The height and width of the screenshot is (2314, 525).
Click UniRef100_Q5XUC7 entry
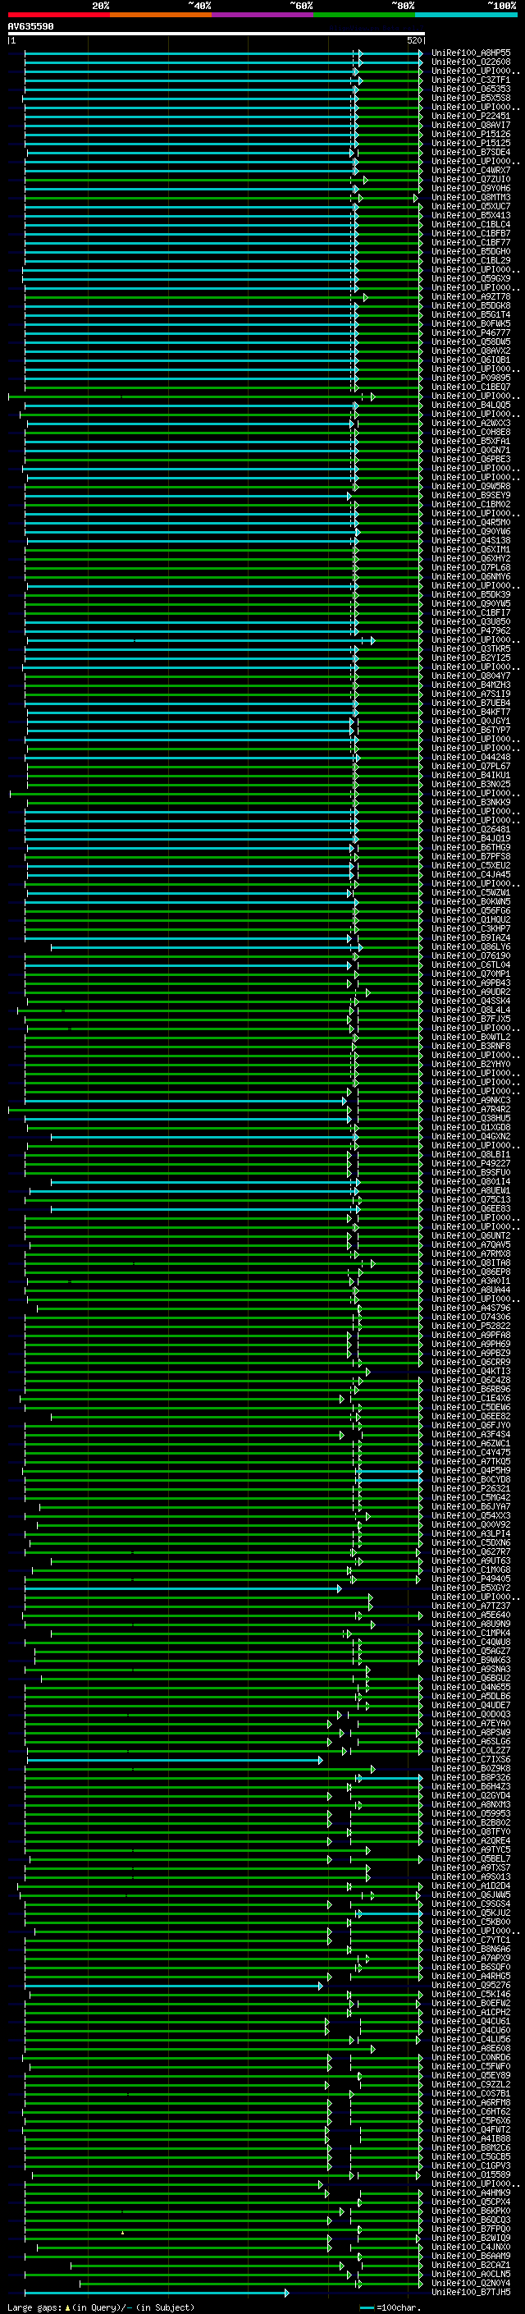coord(471,207)
